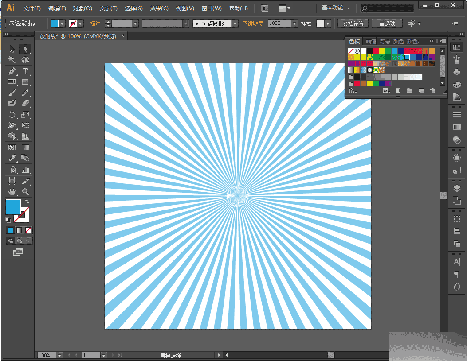Select the Hand tool

[x=12, y=192]
